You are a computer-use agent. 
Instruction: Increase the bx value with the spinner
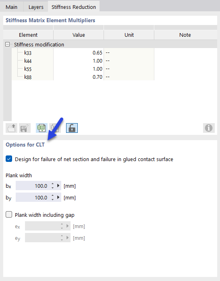pos(53,184)
